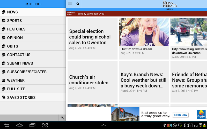The height and width of the screenshot is (129, 207).
Task: Expand the bottom bar up chevron
Action: pos(103,125)
